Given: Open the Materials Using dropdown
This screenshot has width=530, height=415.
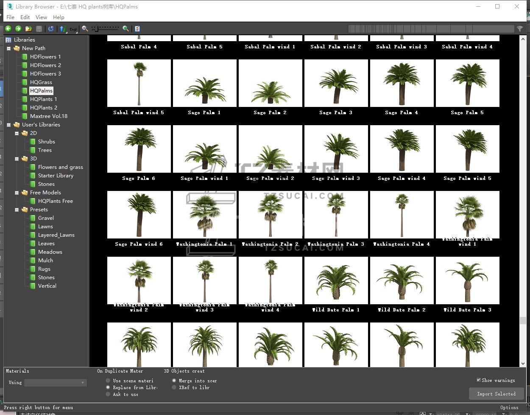Looking at the screenshot, I should 55,383.
